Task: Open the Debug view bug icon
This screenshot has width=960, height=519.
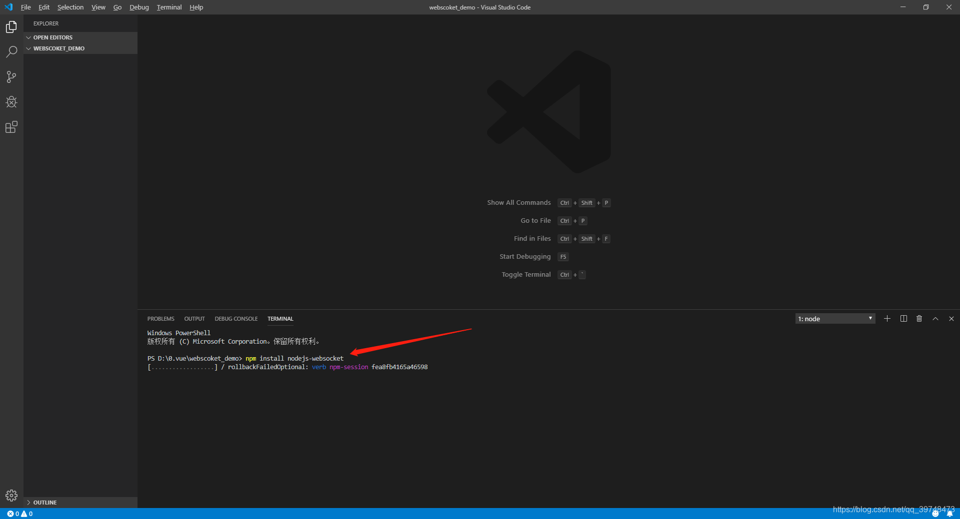Action: [11, 102]
